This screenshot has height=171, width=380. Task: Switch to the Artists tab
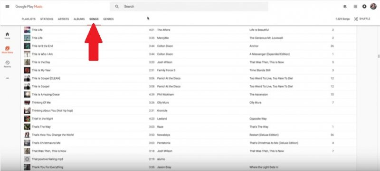pos(63,19)
